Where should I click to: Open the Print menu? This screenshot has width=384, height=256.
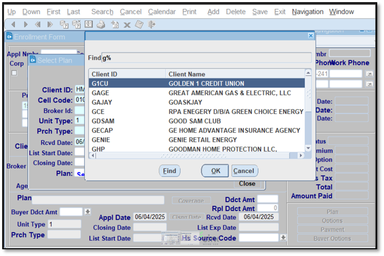tap(189, 11)
